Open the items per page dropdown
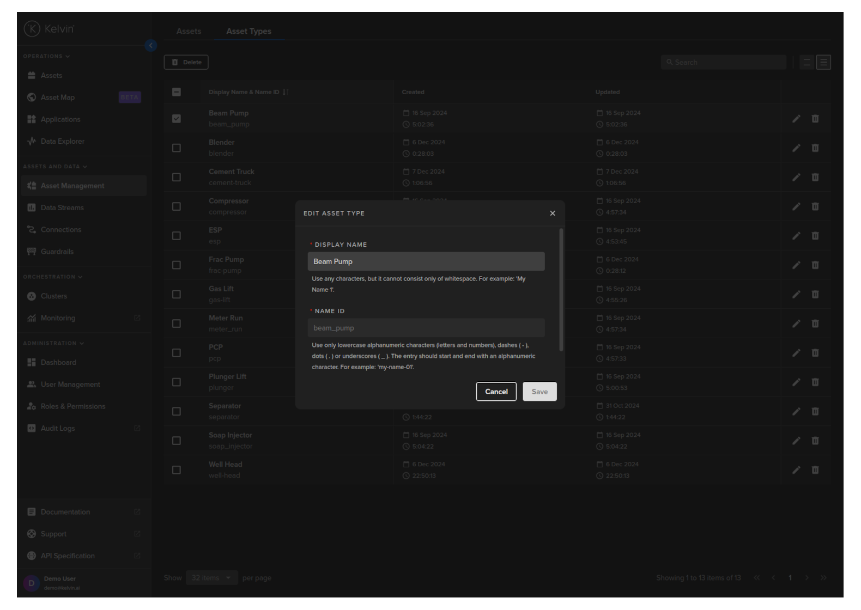The width and height of the screenshot is (861, 610). (x=211, y=578)
